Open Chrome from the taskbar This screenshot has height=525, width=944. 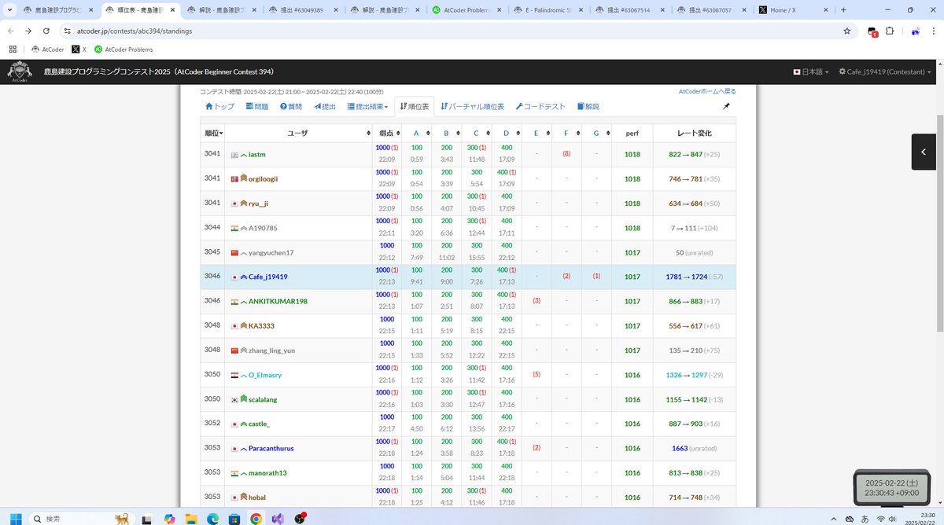pyautogui.click(x=256, y=519)
